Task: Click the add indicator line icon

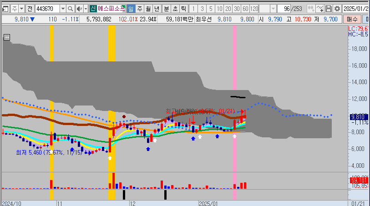Action: 320,9
